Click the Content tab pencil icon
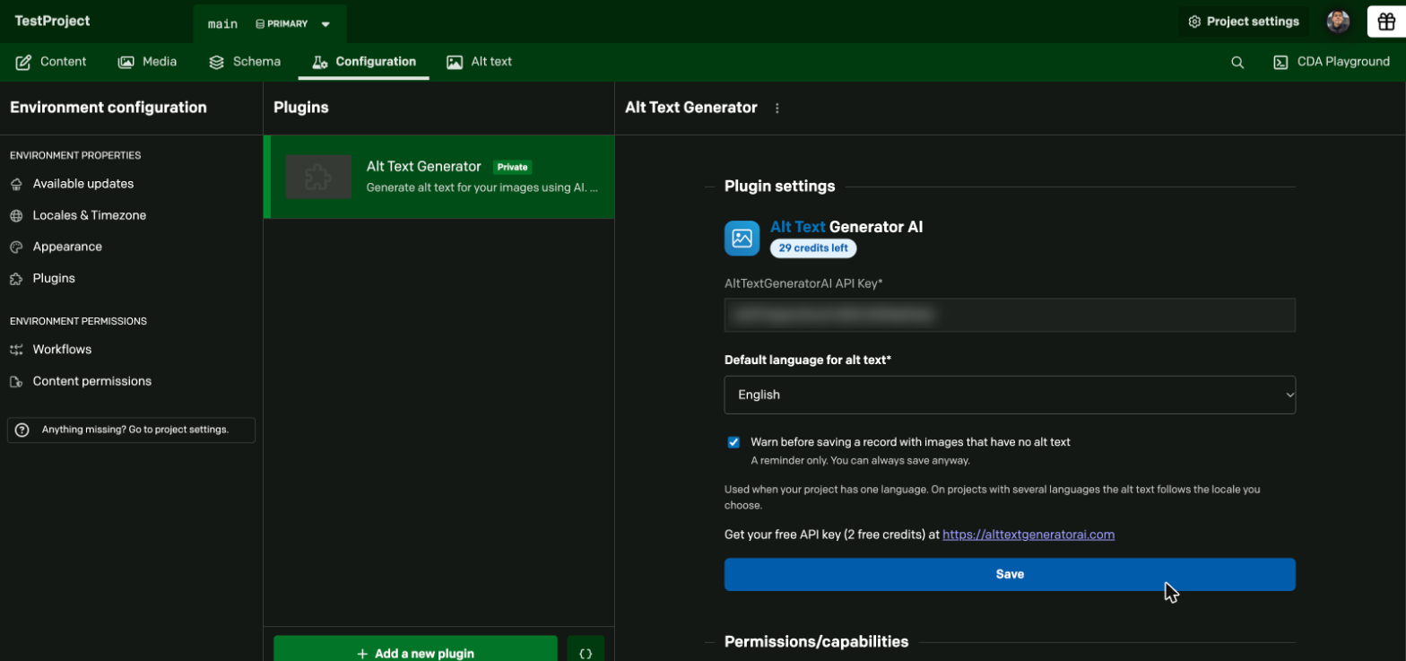1406x661 pixels. 23,62
